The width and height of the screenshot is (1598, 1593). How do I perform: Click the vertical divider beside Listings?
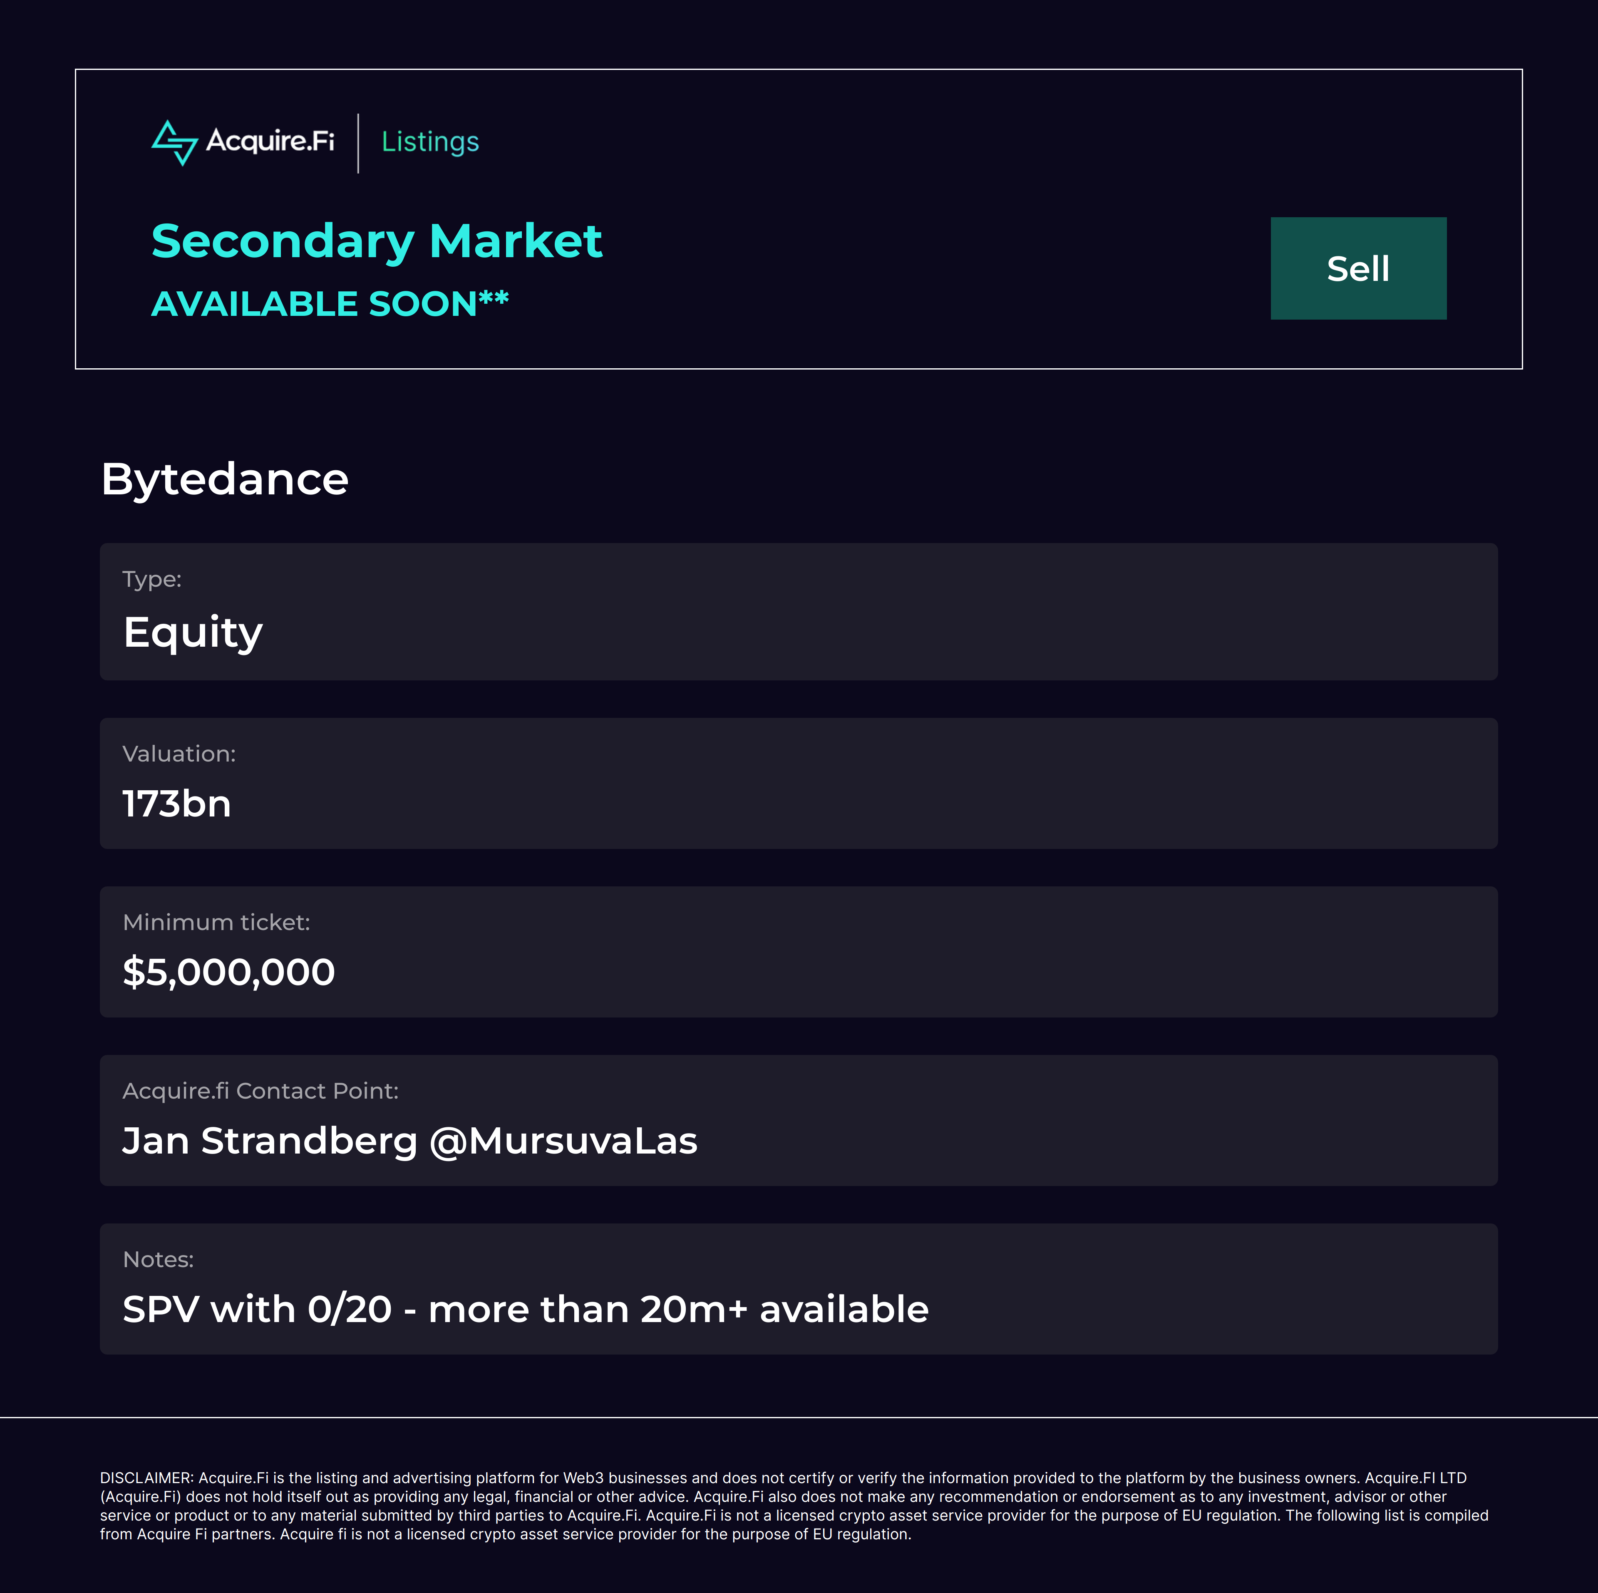358,143
